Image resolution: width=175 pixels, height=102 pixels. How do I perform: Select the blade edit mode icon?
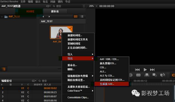pyautogui.click(x=138, y=75)
